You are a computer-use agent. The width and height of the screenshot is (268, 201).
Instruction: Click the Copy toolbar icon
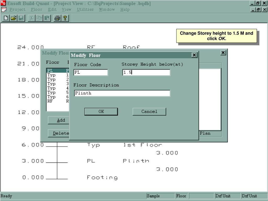pos(39,18)
